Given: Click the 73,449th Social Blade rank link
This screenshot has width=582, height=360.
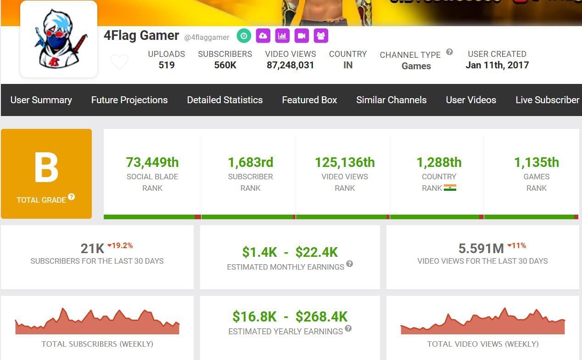Looking at the screenshot, I should [x=152, y=162].
